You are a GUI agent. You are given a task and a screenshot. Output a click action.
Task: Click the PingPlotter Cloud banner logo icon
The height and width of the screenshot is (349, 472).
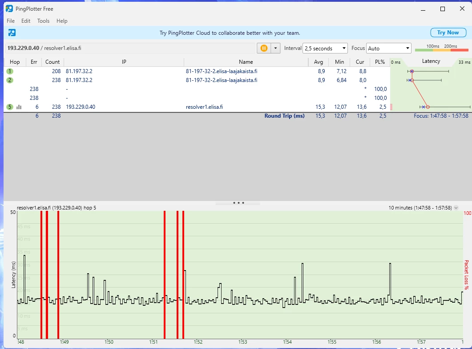click(x=12, y=33)
